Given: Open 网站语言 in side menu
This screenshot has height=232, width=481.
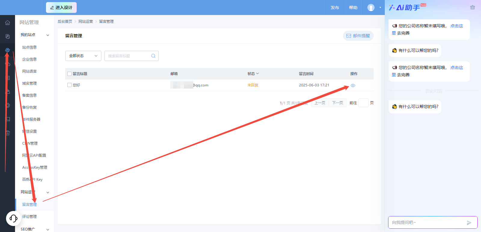Looking at the screenshot, I should coord(29,71).
